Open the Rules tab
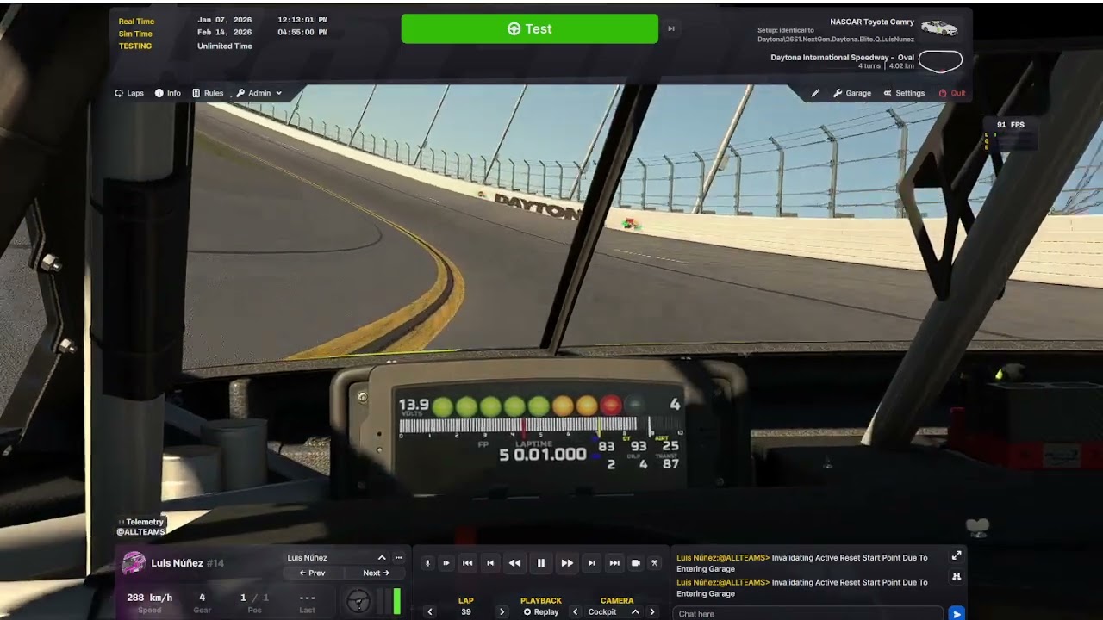 click(x=208, y=93)
